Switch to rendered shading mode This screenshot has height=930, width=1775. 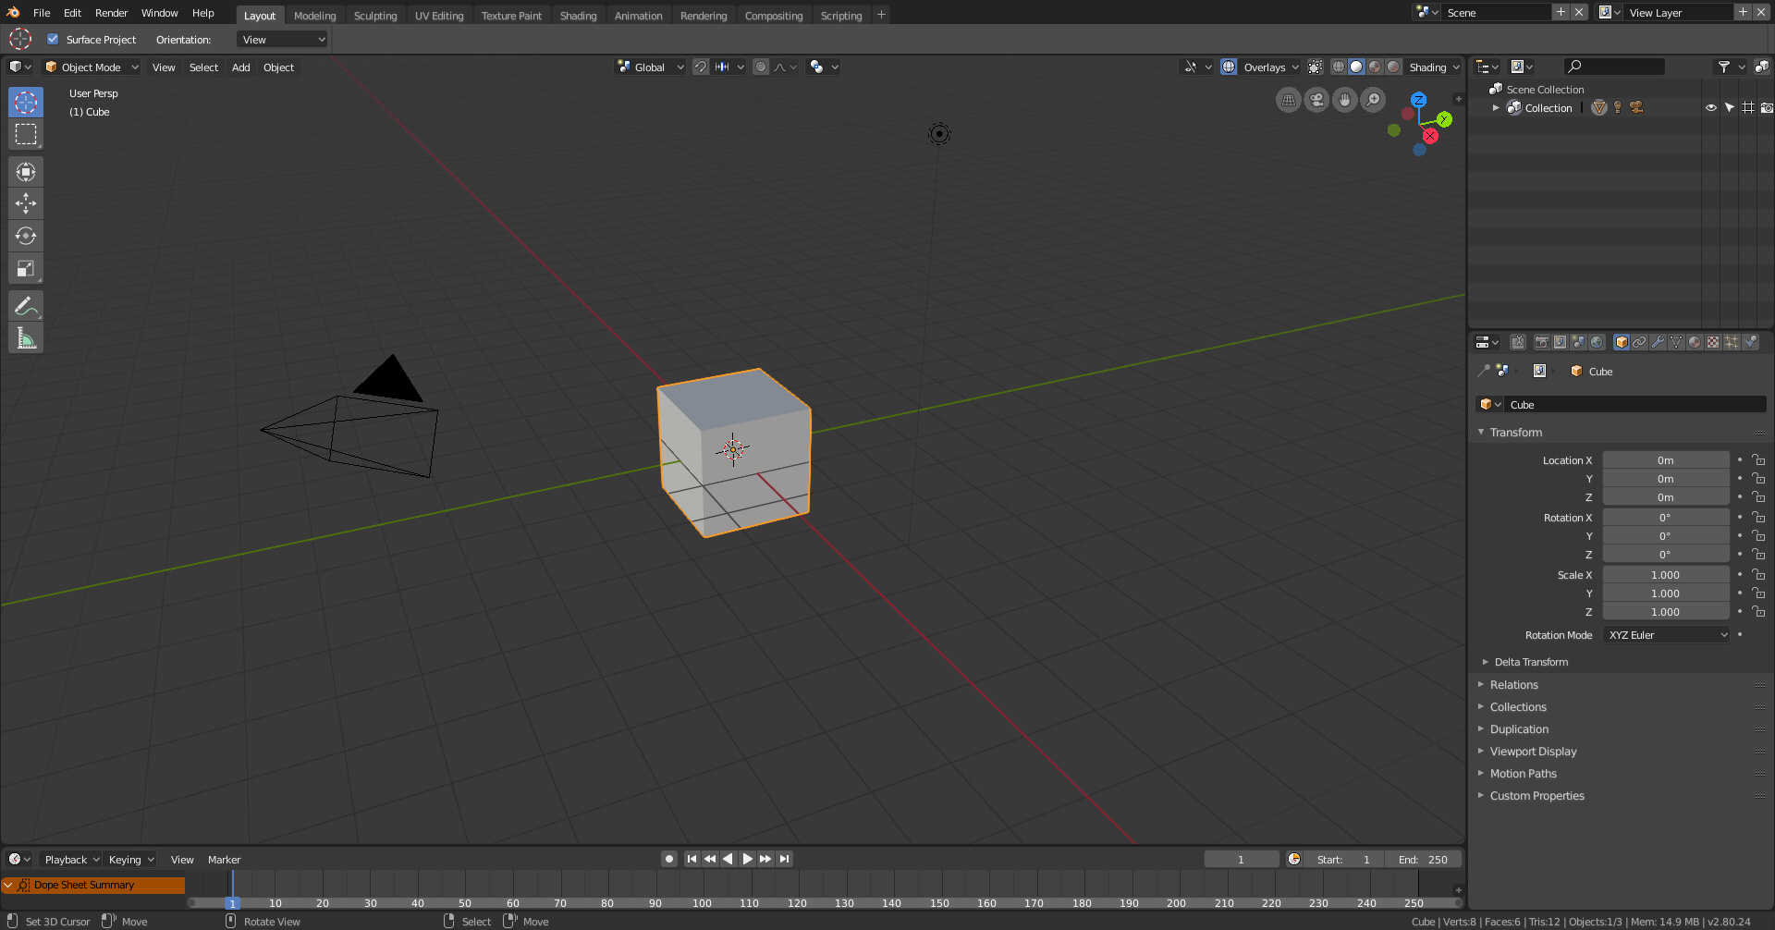tap(1393, 67)
